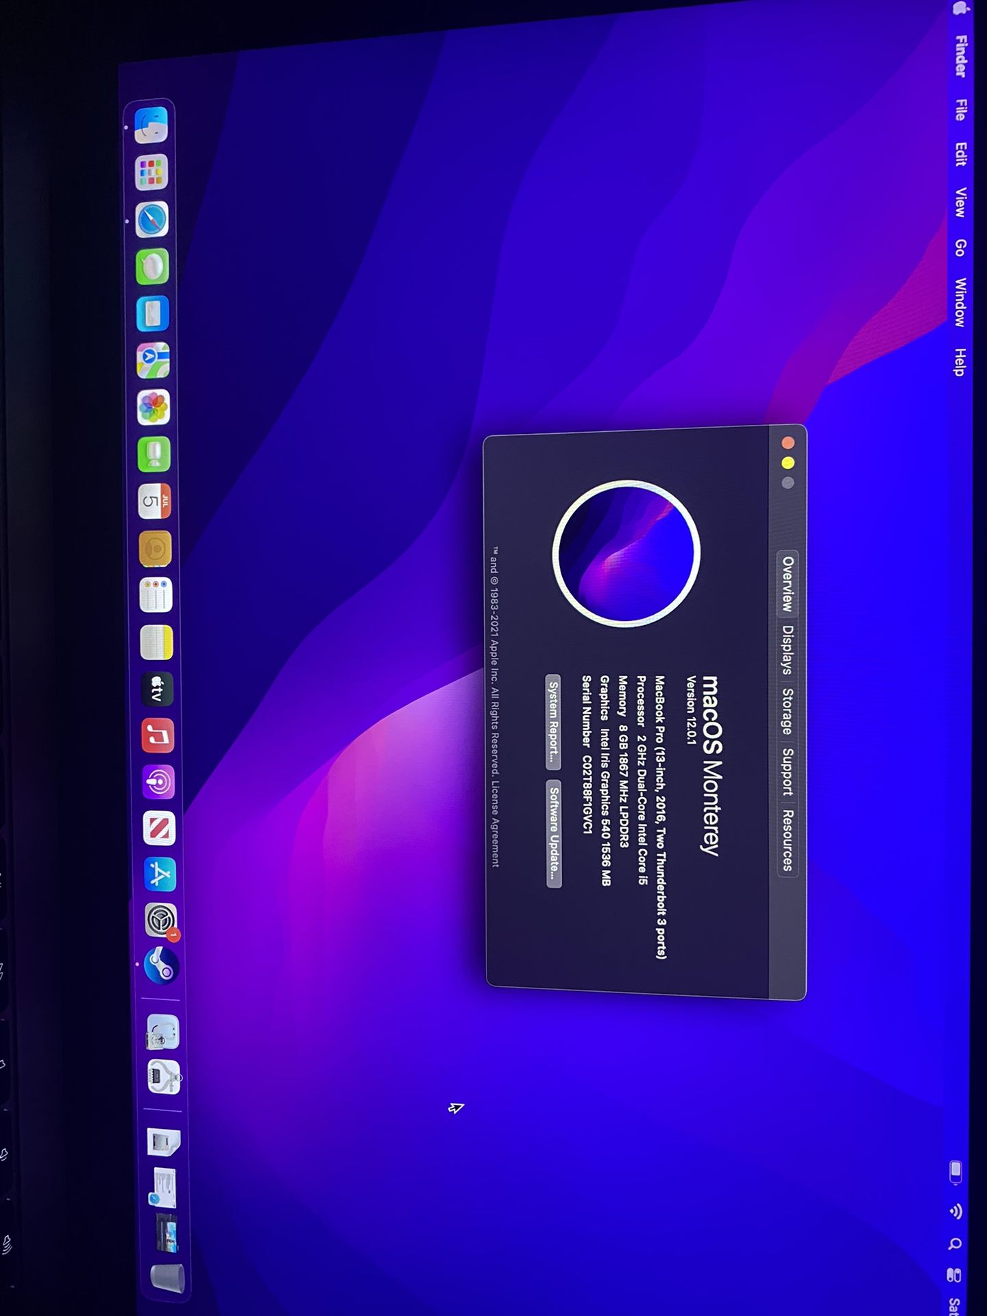The image size is (987, 1316).
Task: Minimize the About This Mac window
Action: tap(788, 463)
